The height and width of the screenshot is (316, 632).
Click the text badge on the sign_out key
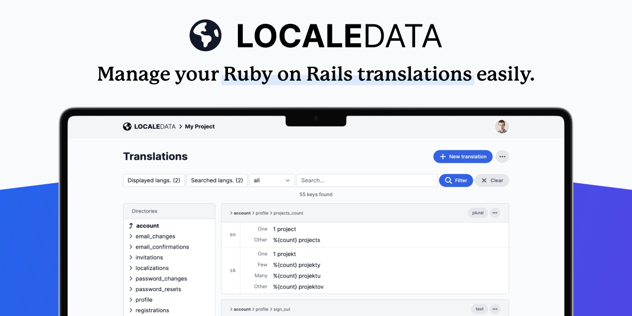pos(479,309)
